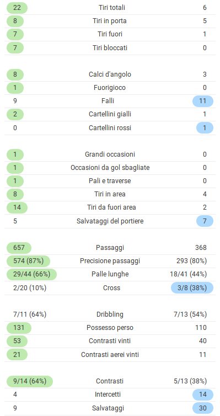Select the green 9/14 (64%) Contrasti badge
The width and height of the screenshot is (220, 416).
point(30,381)
